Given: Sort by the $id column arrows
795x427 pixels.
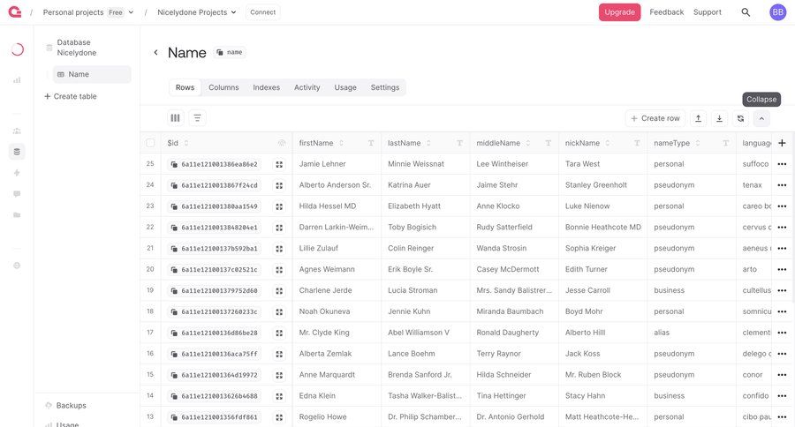Looking at the screenshot, I should pyautogui.click(x=186, y=143).
